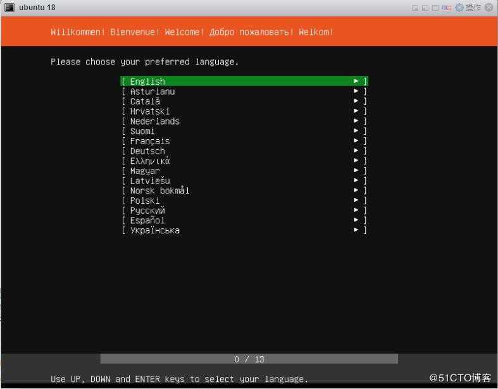Click the 0 / 13 progress bar
The height and width of the screenshot is (389, 498).
point(249,359)
